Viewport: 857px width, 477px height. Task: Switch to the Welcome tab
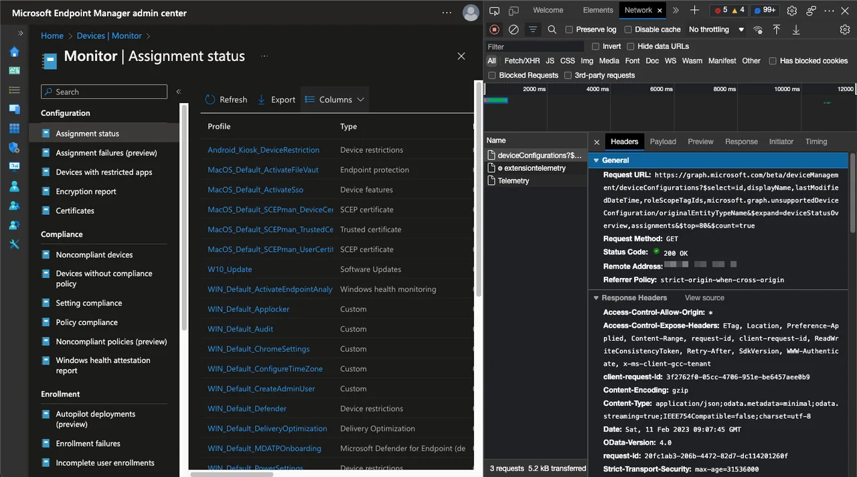click(x=548, y=10)
